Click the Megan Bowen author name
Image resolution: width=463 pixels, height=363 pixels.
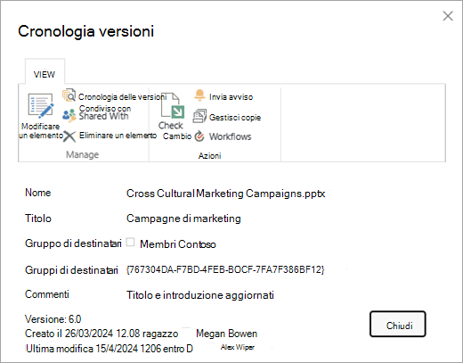click(x=226, y=334)
